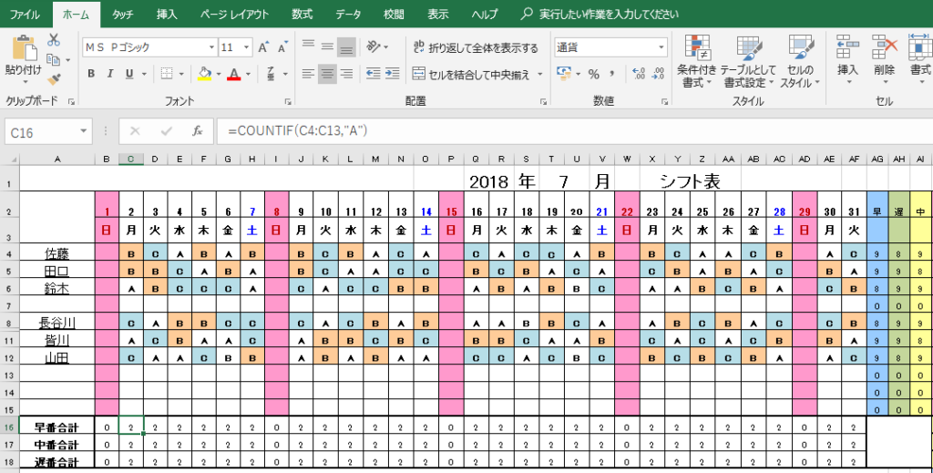The width and height of the screenshot is (933, 473).
Task: Open 条件付き書式 conditional formatting
Action: point(695,61)
